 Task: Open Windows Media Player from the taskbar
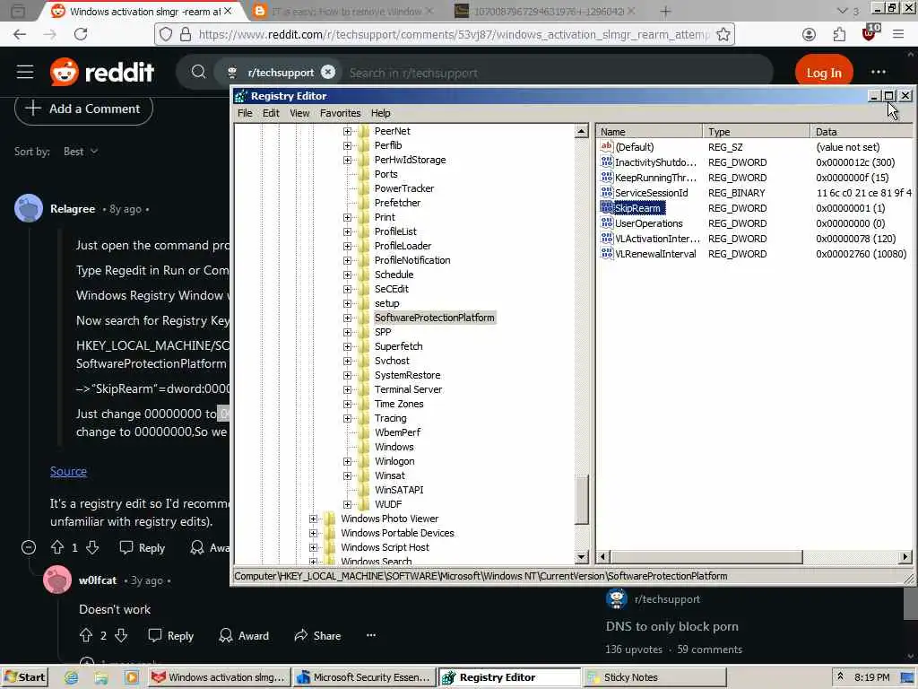131,677
